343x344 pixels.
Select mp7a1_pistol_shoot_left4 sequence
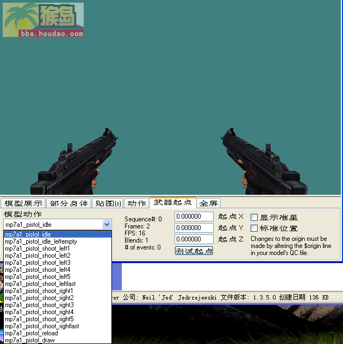(58, 270)
